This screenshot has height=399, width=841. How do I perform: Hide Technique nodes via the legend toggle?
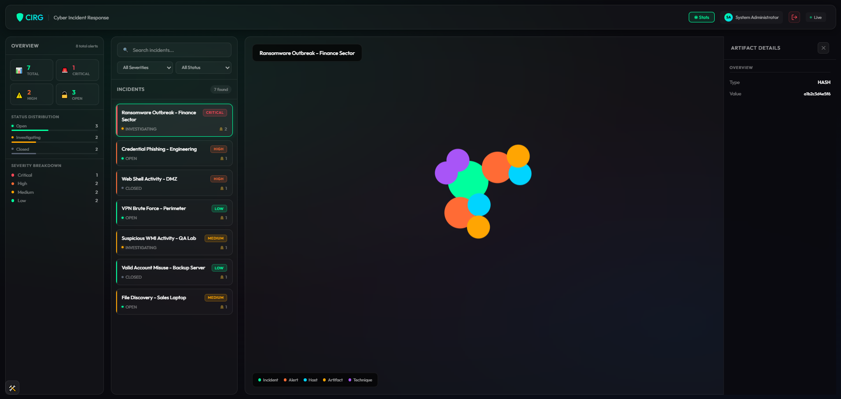tap(360, 380)
